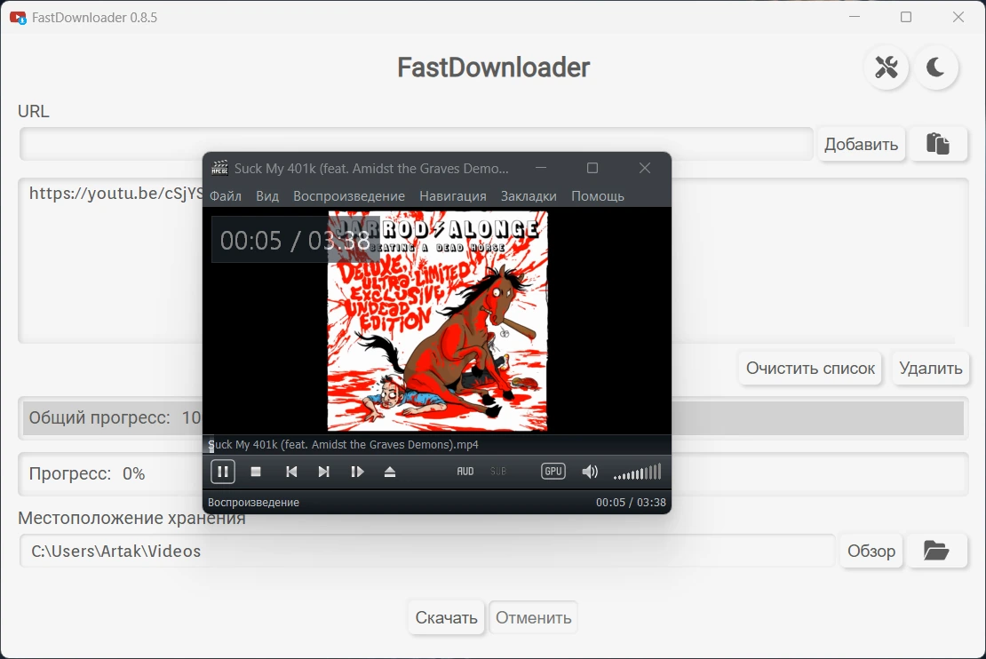The width and height of the screenshot is (986, 659).
Task: Cancel with Отменить button
Action: pos(533,617)
